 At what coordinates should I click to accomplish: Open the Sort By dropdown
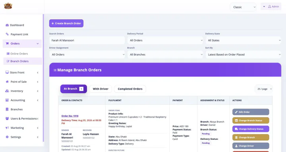point(243,54)
